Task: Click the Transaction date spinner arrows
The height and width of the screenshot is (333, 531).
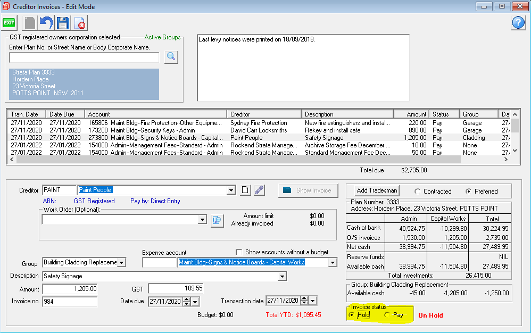Action: click(304, 301)
